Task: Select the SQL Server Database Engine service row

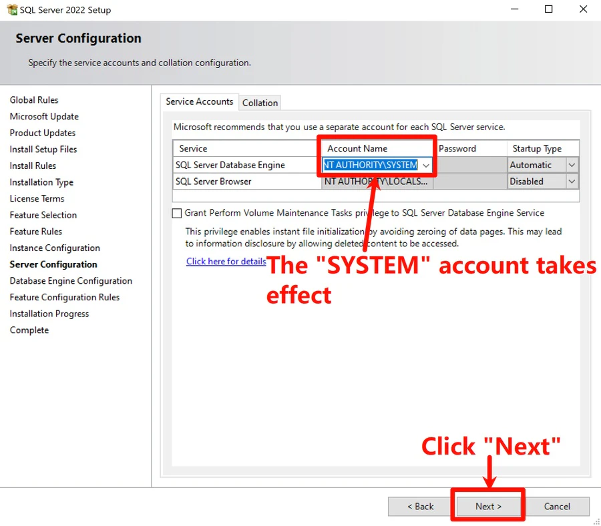Action: coord(247,165)
